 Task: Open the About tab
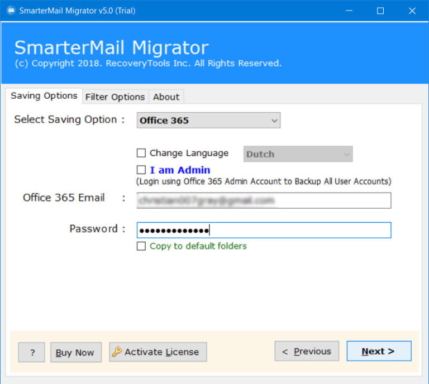tap(166, 97)
